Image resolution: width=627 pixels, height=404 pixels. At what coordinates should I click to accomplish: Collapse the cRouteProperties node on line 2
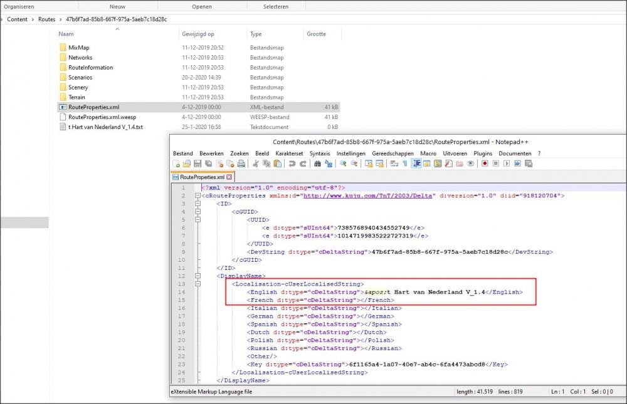point(198,195)
